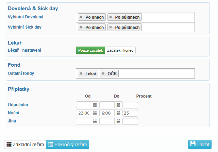Remove 'Po dnech' tag from Vybírání Dovolená

pyautogui.click(x=81, y=17)
